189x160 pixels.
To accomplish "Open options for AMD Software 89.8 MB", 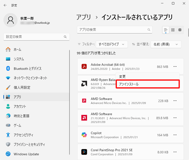I will (x=175, y=118).
